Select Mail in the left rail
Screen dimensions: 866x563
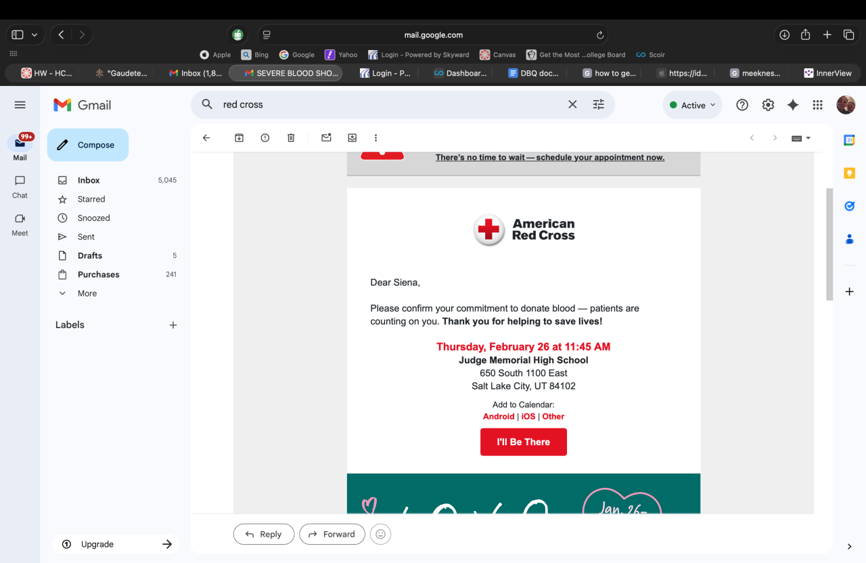20,147
